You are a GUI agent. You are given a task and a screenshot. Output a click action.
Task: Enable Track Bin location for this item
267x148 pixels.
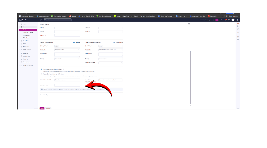tap(41, 74)
